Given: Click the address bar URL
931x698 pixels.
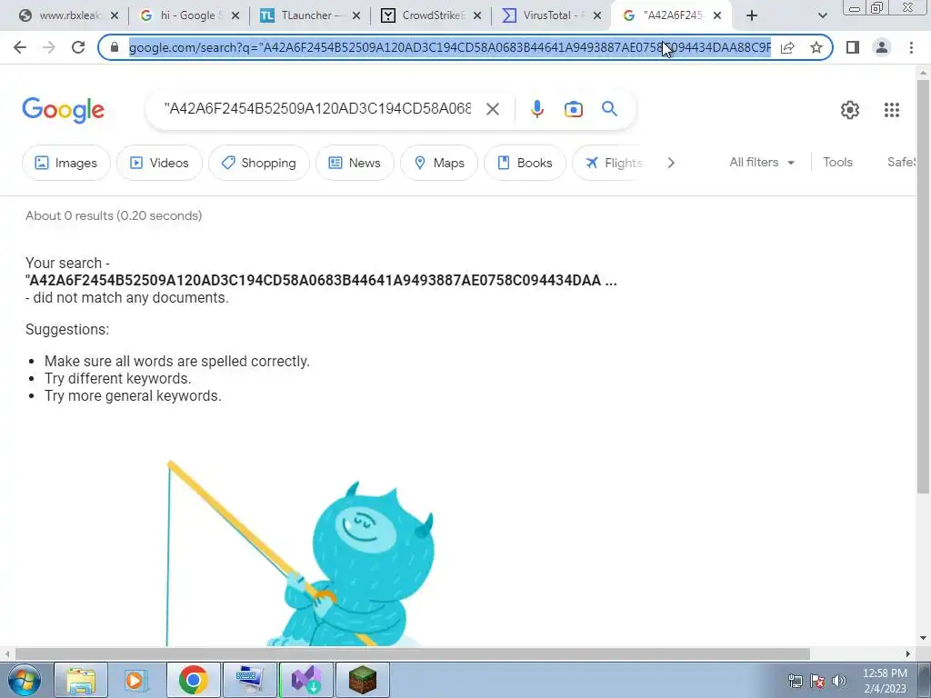Looking at the screenshot, I should 449,47.
